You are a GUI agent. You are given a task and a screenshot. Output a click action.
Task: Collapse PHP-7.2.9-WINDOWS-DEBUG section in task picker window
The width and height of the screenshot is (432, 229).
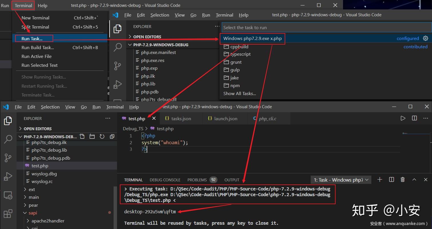(161, 45)
